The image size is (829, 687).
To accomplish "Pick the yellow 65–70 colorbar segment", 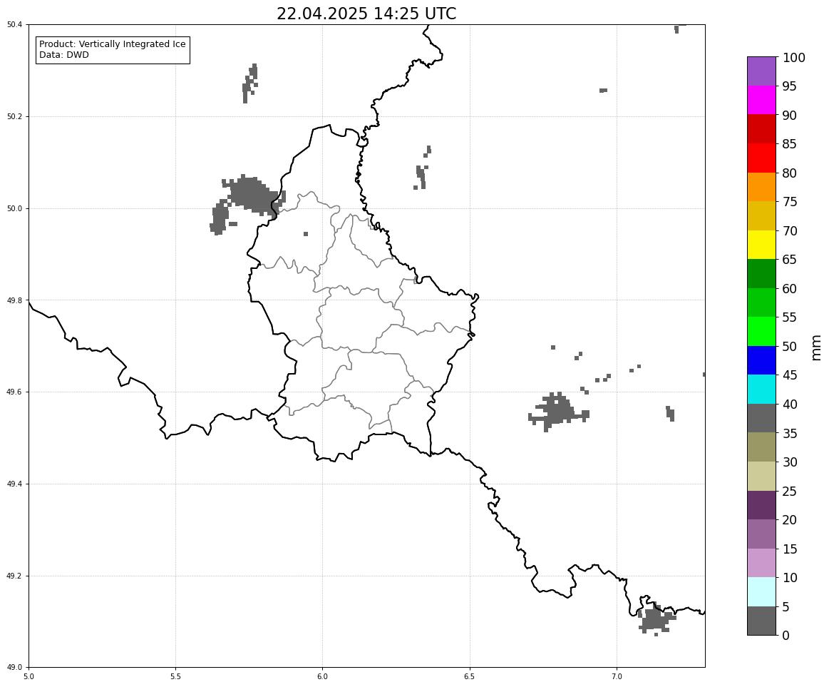I will pyautogui.click(x=761, y=245).
